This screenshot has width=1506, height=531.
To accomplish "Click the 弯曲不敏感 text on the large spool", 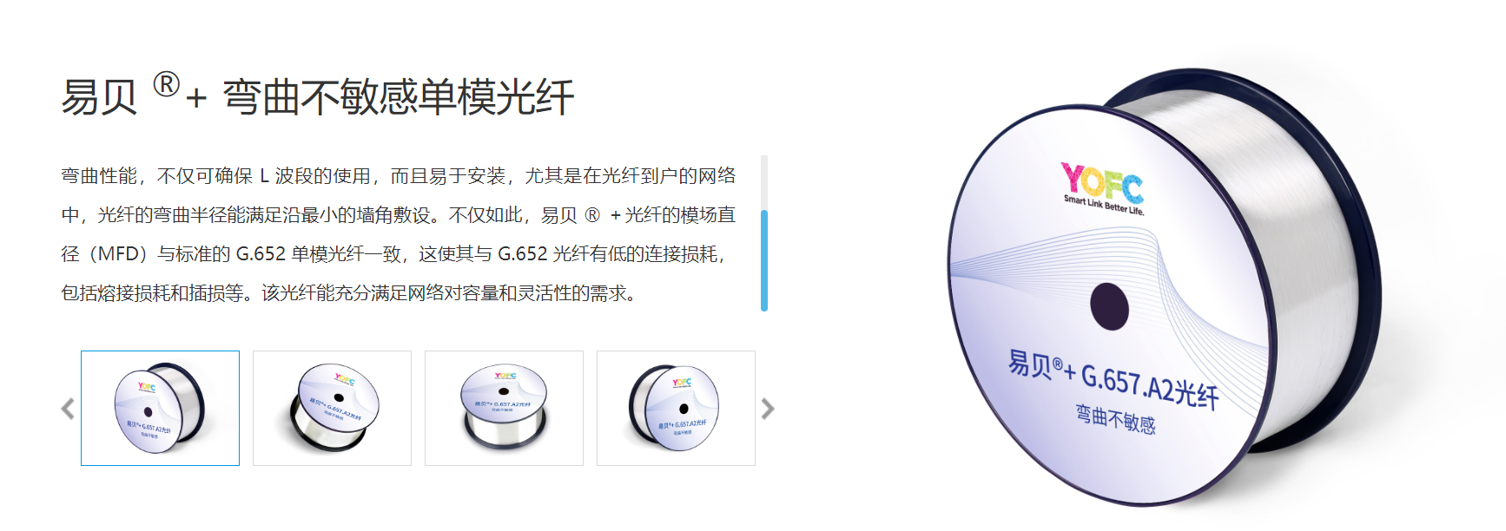I will point(1115,418).
